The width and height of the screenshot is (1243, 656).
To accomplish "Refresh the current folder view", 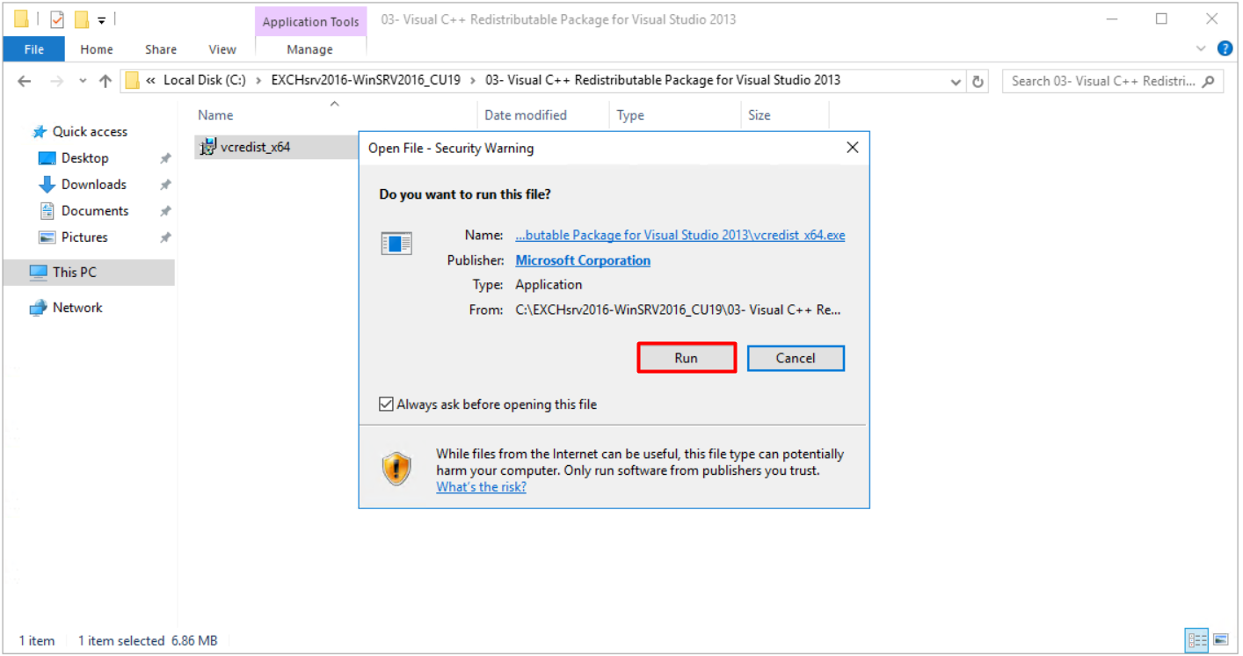I will tap(978, 81).
